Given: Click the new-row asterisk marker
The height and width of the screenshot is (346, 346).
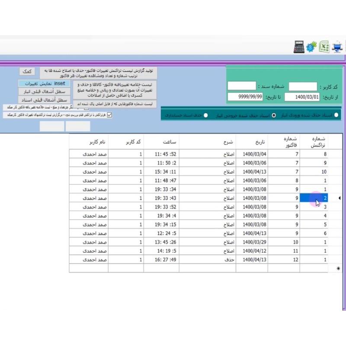Looking at the screenshot, I should 338,269.
